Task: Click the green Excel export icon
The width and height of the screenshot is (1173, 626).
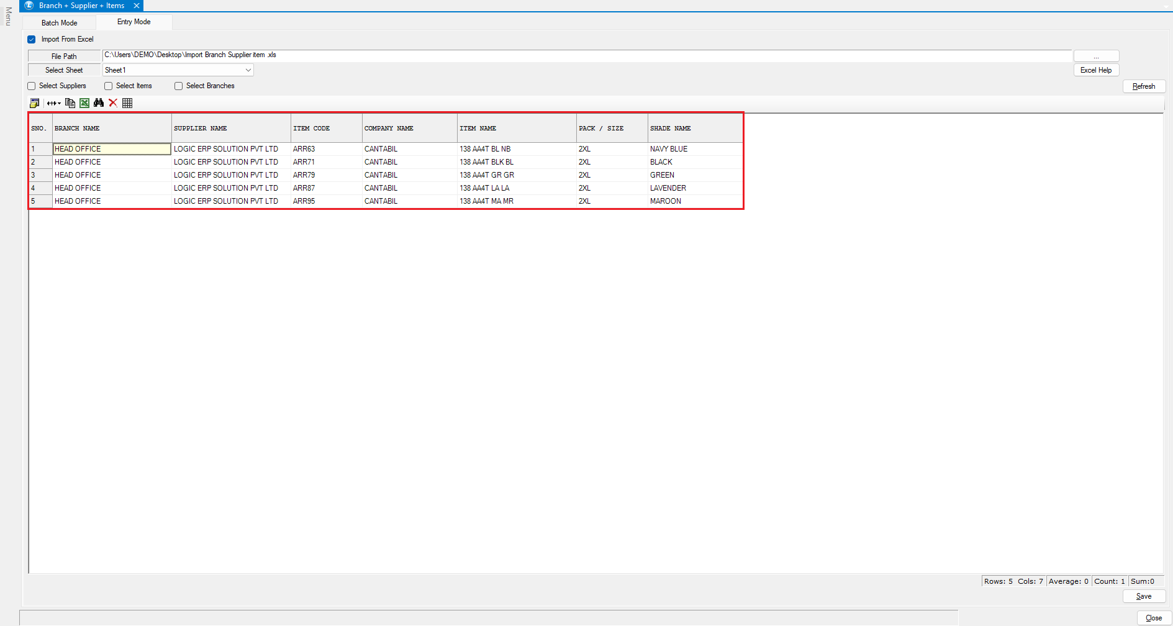Action: point(84,103)
